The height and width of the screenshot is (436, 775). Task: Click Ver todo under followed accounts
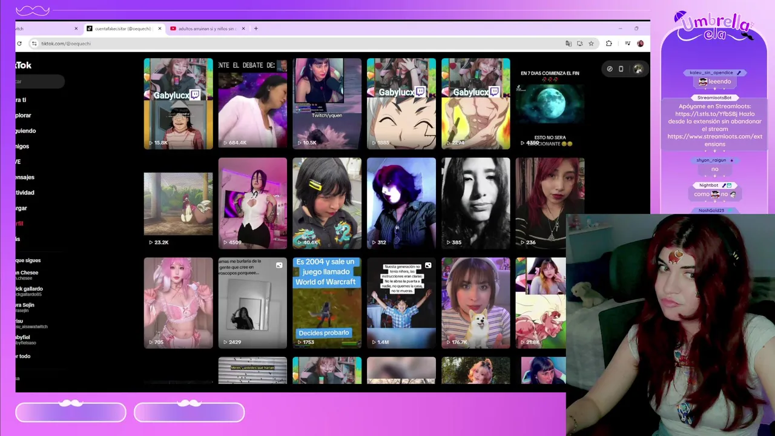[x=23, y=356]
